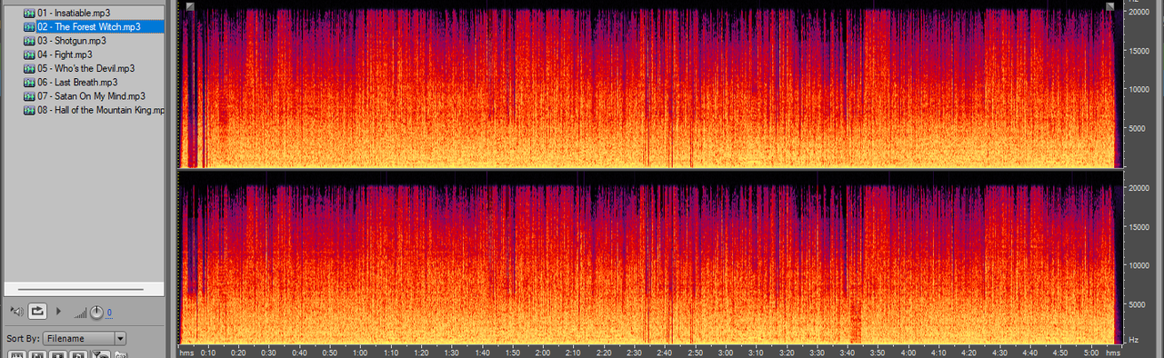Click the 3:40 mark on the timeline
Screen dimensions: 1164x358
[847, 353]
